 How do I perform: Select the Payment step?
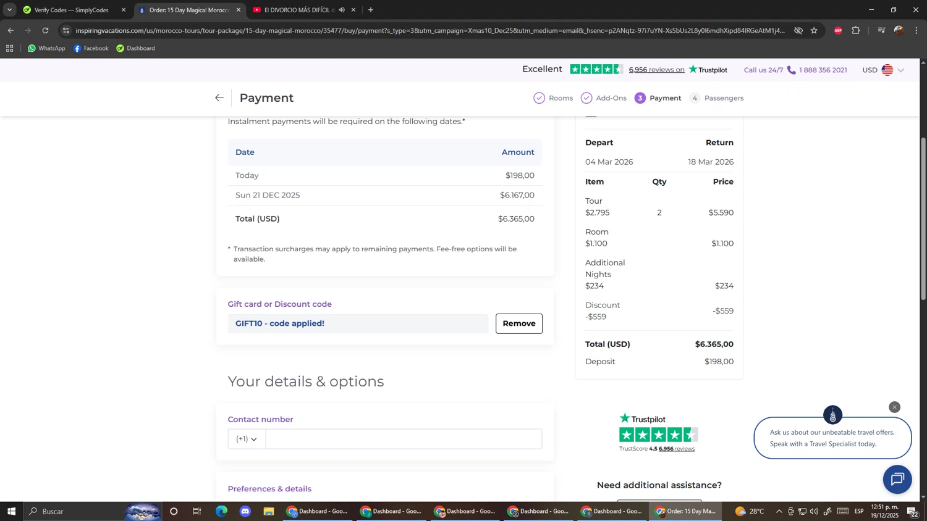point(658,98)
